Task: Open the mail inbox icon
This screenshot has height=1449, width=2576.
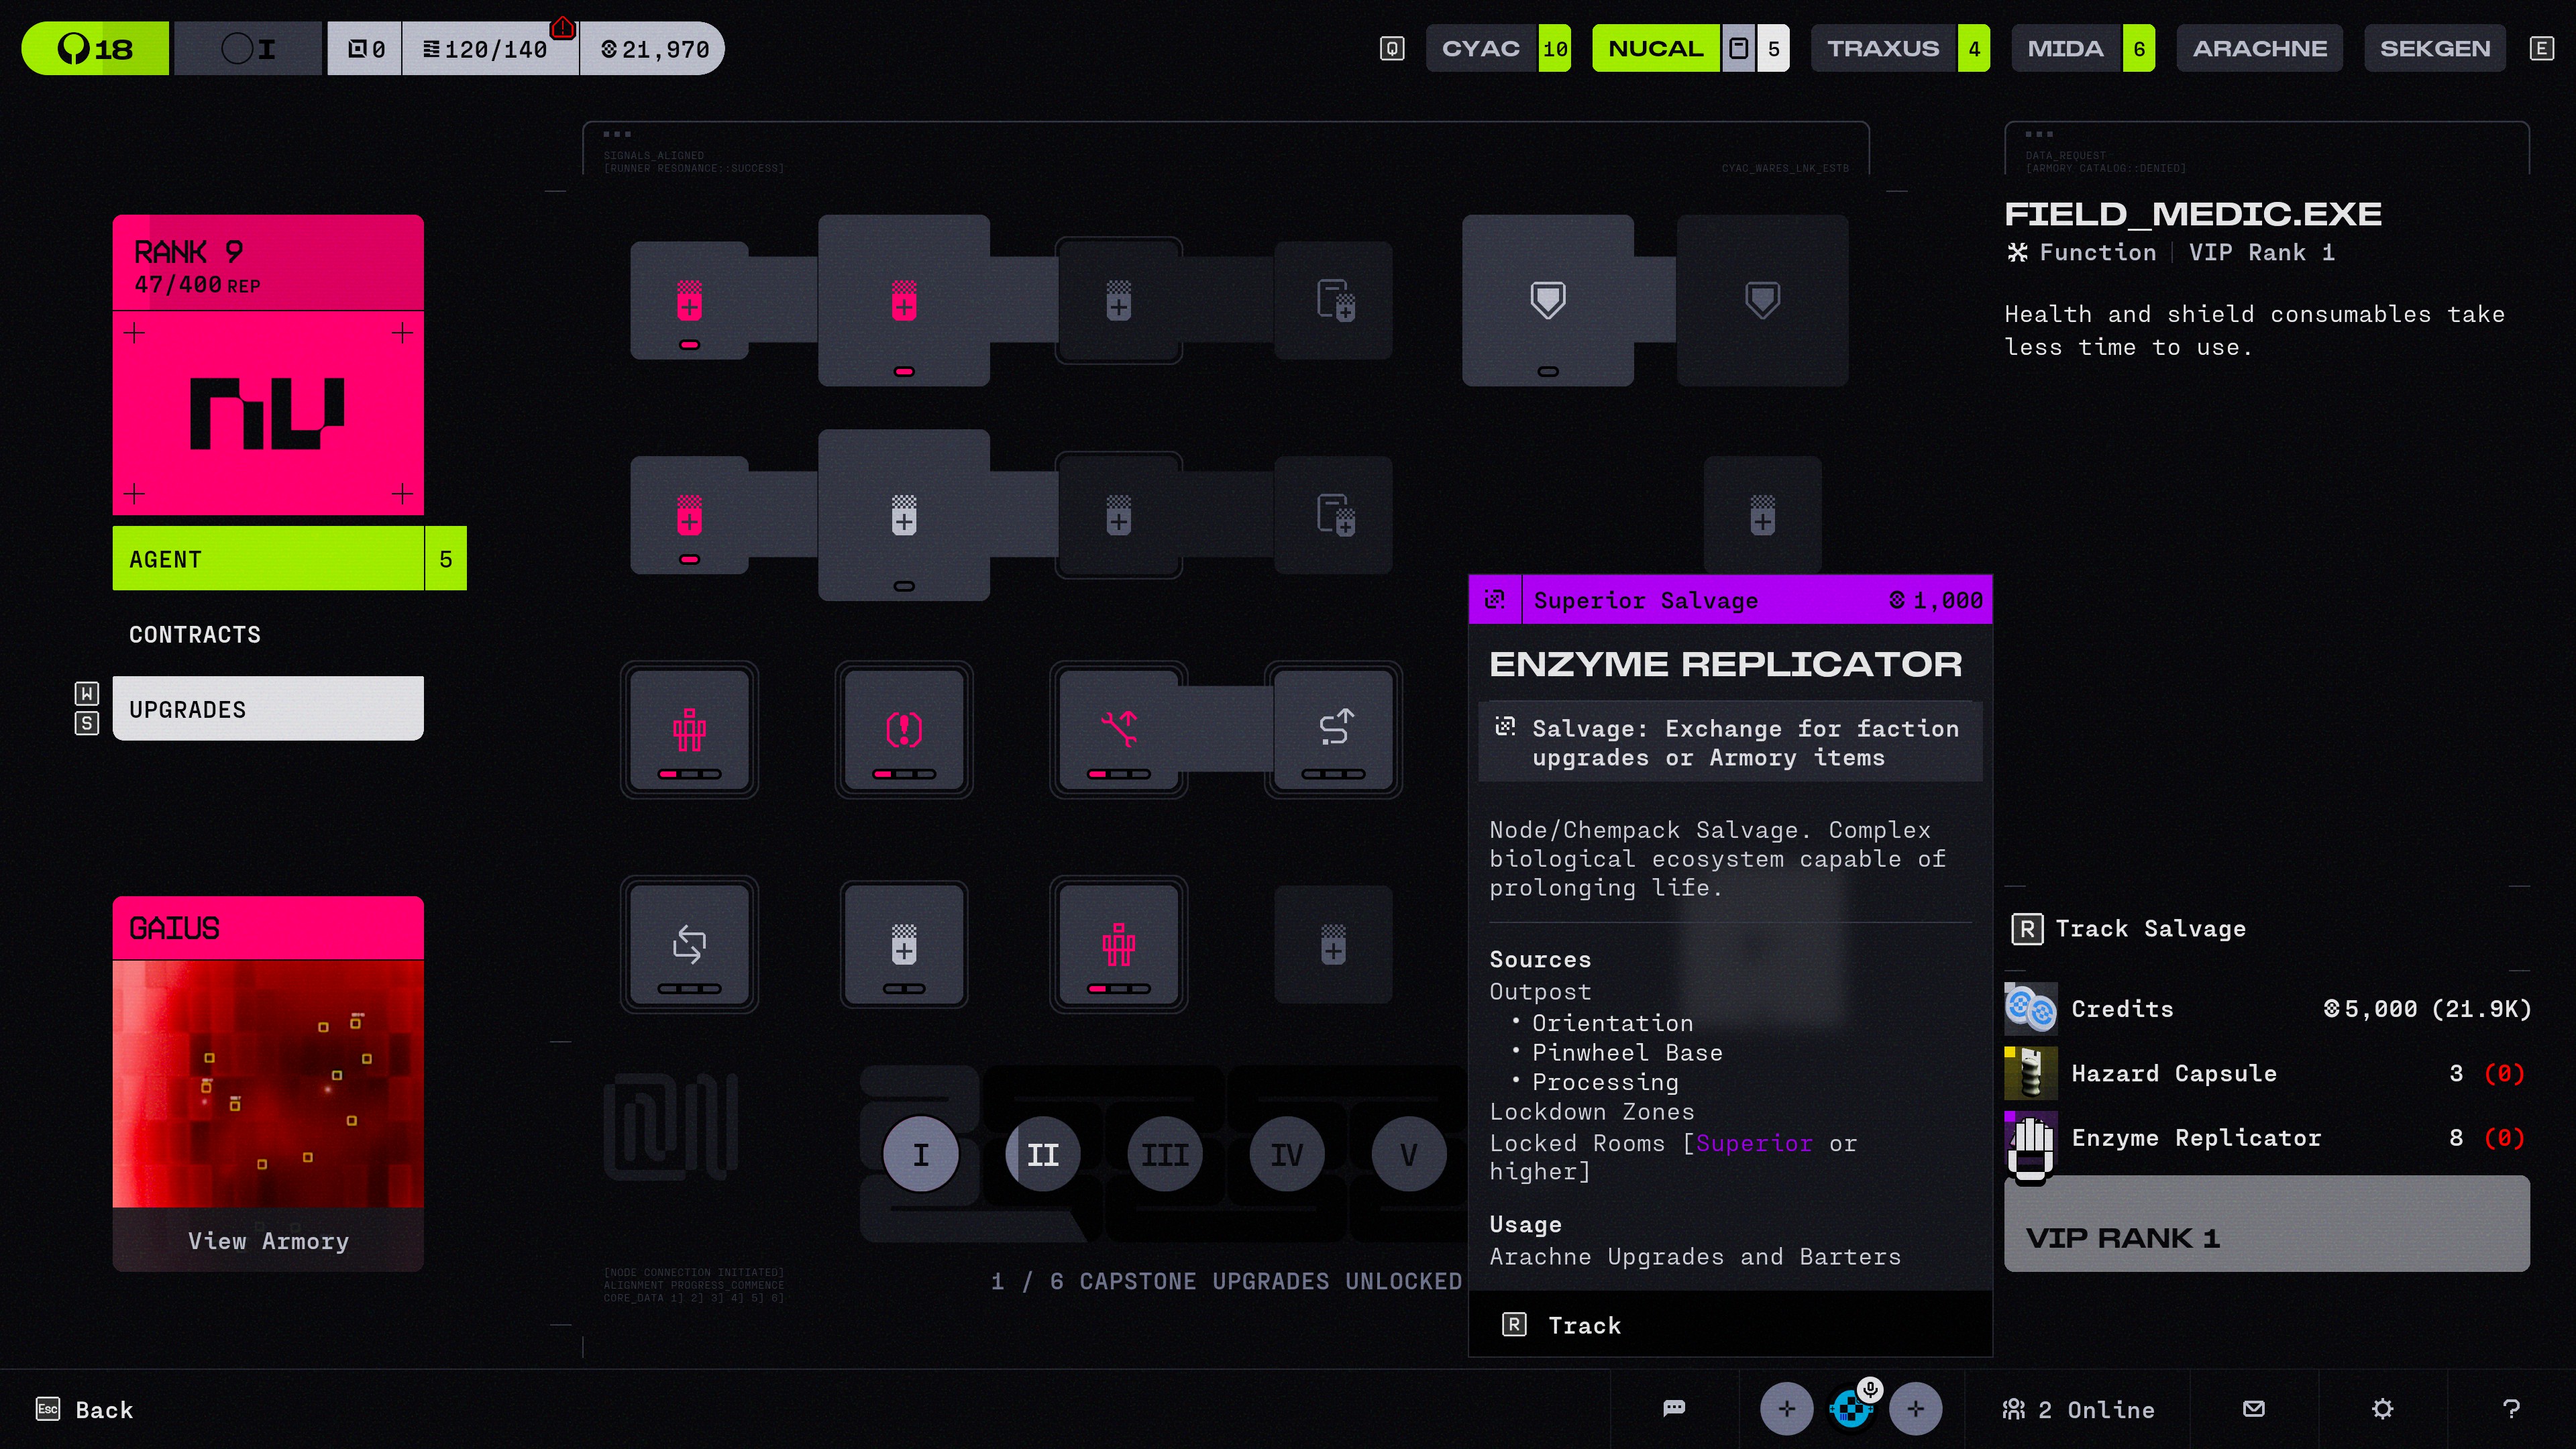Action: (x=2254, y=1409)
